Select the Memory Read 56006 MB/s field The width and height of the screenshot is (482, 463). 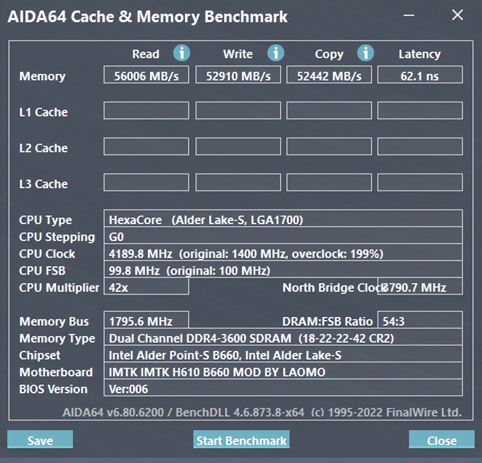pyautogui.click(x=146, y=76)
